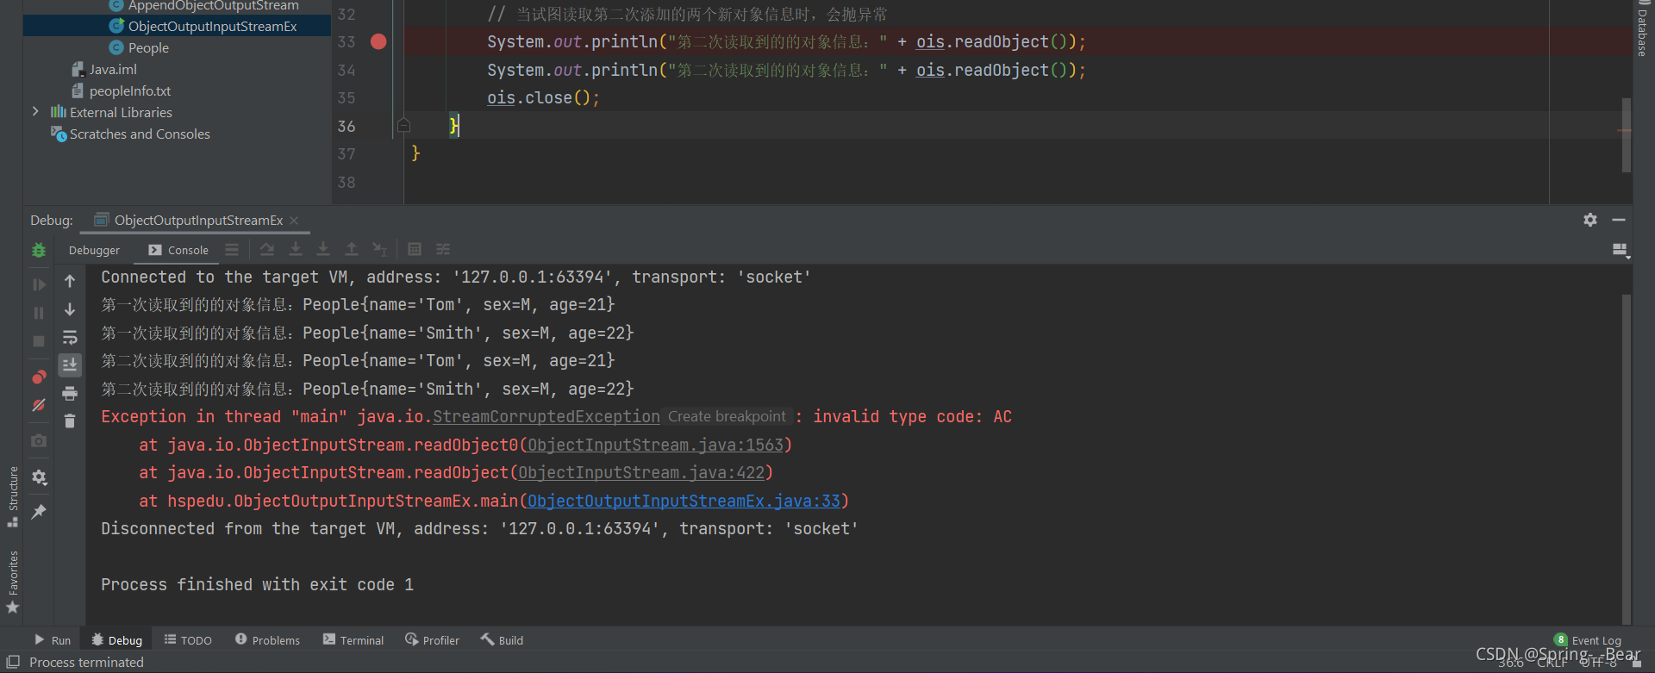This screenshot has width=1655, height=673.
Task: Click the tool windows quick access icon
Action: (x=12, y=662)
